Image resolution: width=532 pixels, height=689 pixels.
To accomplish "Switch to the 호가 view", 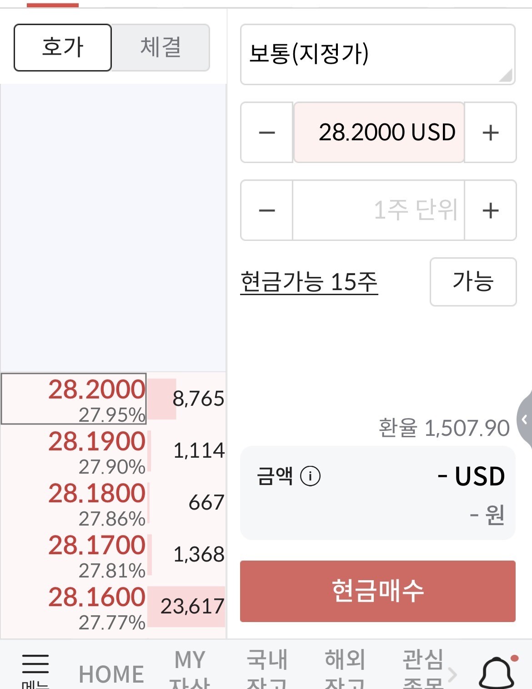I will coord(63,47).
